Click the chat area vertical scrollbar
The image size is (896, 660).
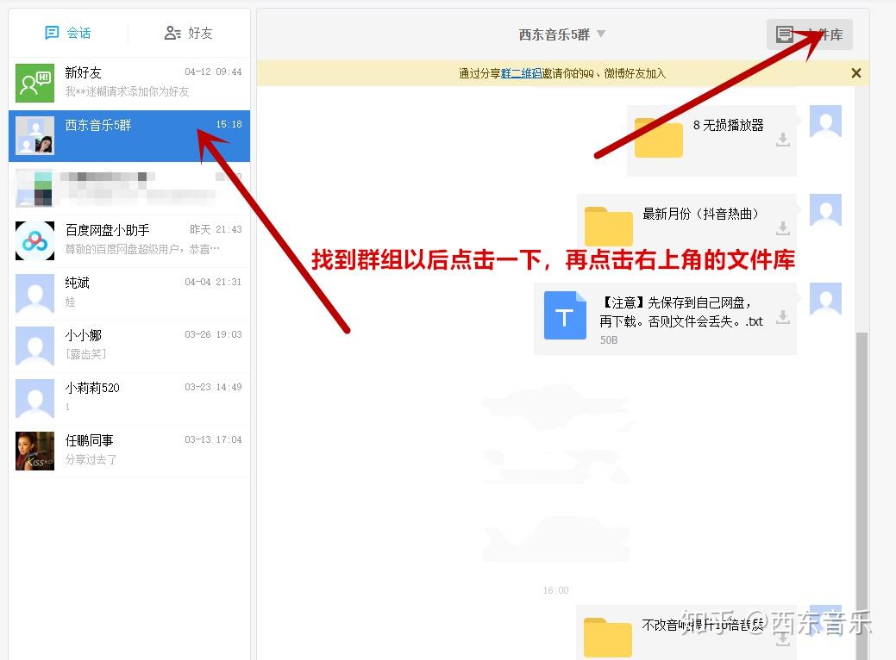pyautogui.click(x=861, y=474)
